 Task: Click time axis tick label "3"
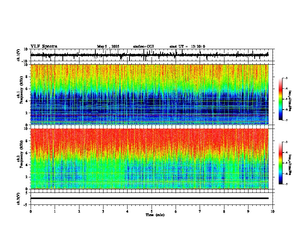[103, 211]
